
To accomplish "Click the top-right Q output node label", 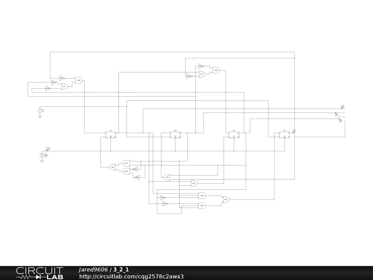I will tap(342, 106).
